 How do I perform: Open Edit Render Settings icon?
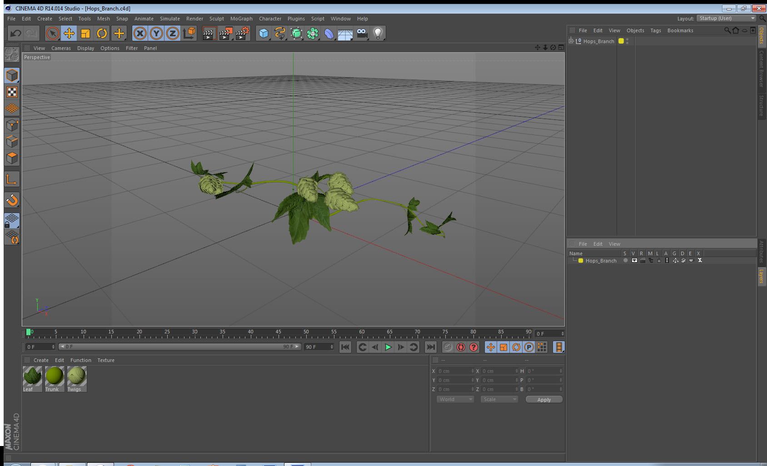(242, 33)
